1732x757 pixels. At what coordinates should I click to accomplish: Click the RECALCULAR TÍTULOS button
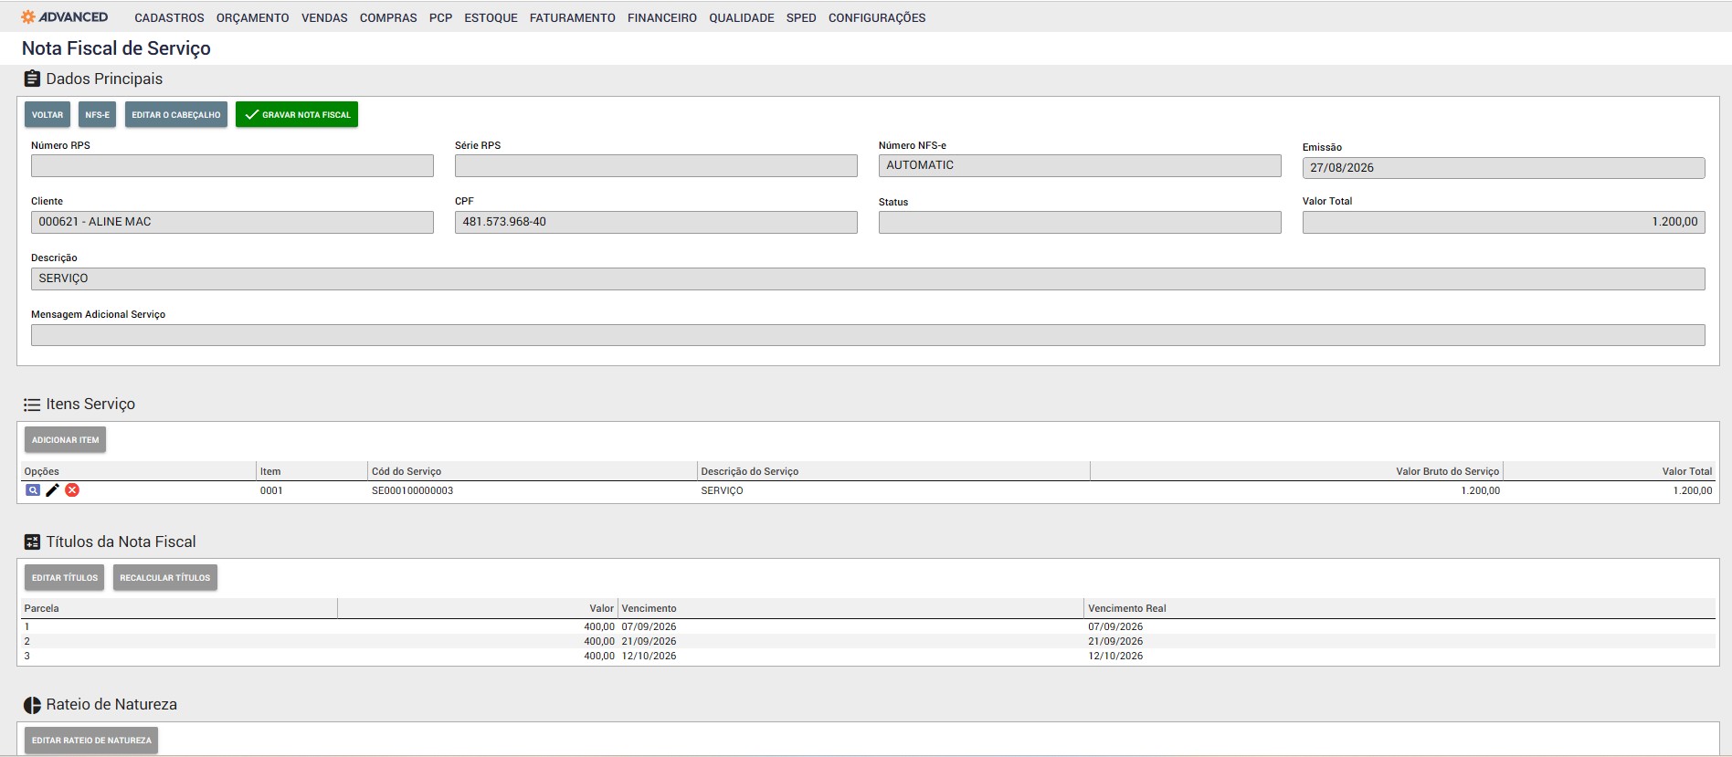coord(165,577)
